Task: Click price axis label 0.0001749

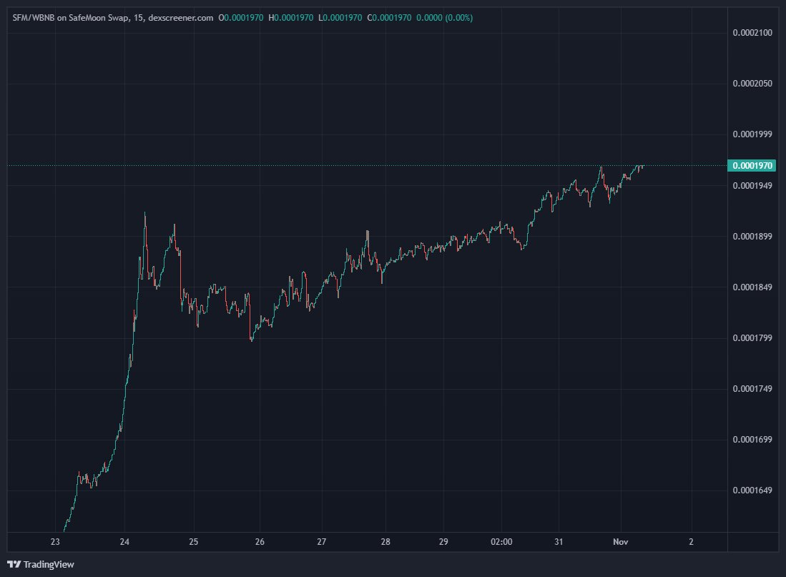Action: point(752,388)
